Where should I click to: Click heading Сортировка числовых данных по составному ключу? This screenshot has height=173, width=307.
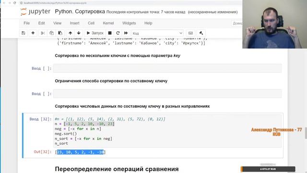tap(132, 106)
